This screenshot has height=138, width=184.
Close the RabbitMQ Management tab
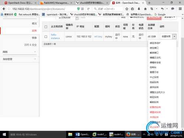(x=71, y=3)
